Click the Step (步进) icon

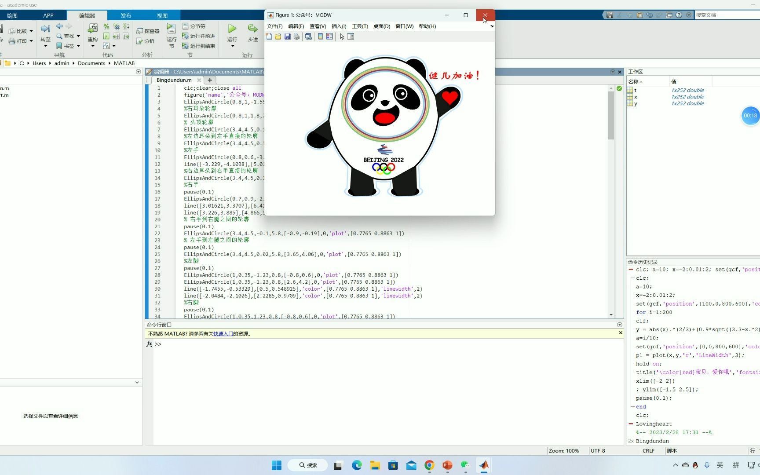coord(252,29)
